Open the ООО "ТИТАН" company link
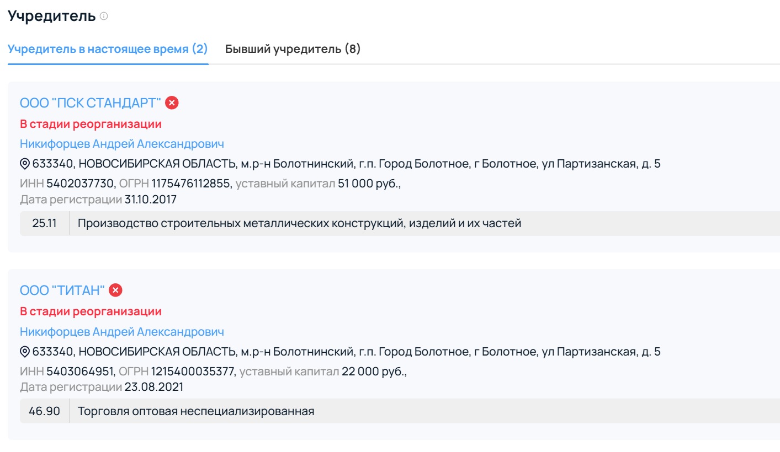This screenshot has height=452, width=780. [x=62, y=290]
